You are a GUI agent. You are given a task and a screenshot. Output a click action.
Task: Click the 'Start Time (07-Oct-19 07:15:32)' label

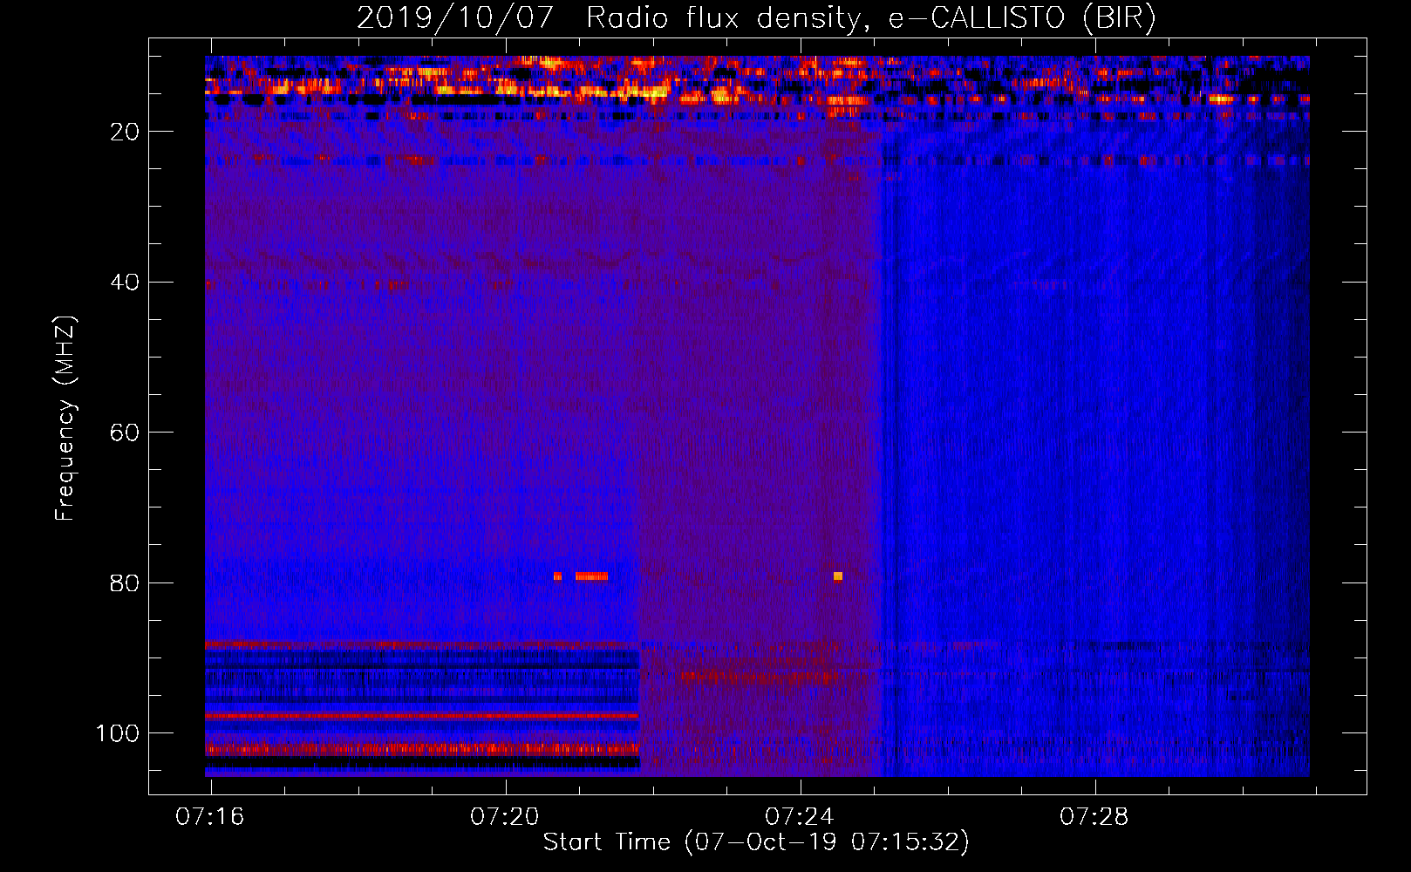pos(756,842)
